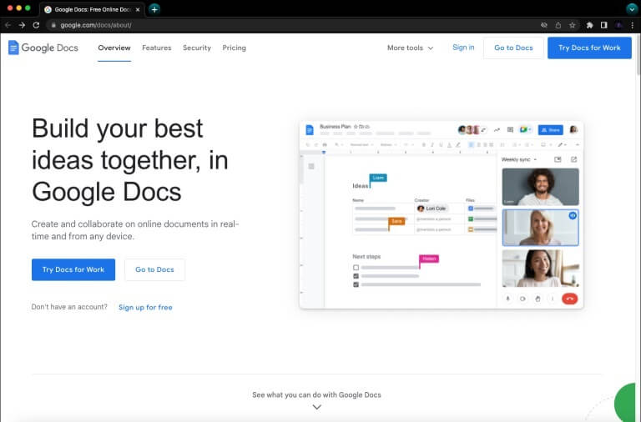Share this page from the address bar
Viewport: 641px width, 422px height.
(558, 25)
